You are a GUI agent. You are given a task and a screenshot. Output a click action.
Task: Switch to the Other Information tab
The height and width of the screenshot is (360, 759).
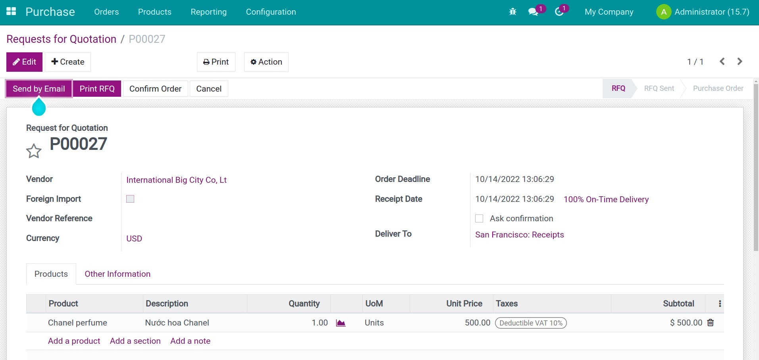tap(117, 274)
